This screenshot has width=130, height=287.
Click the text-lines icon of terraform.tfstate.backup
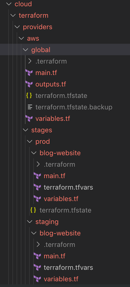[x=30, y=107]
